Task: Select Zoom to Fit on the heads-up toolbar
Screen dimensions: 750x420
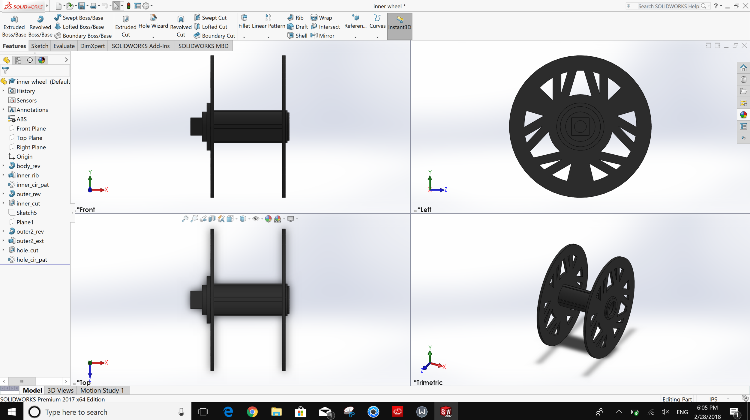Action: pos(185,219)
